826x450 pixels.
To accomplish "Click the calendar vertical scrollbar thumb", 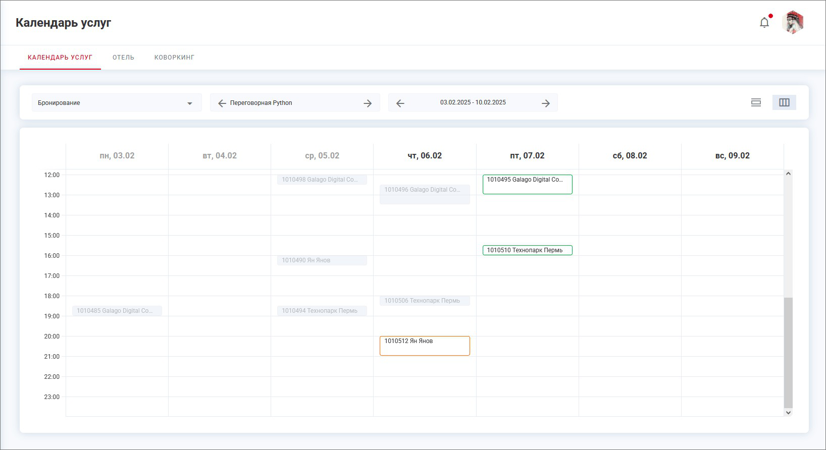I will (788, 352).
